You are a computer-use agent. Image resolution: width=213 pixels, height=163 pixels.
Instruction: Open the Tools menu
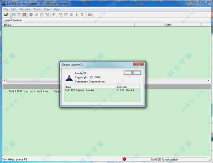[x=37, y=9]
